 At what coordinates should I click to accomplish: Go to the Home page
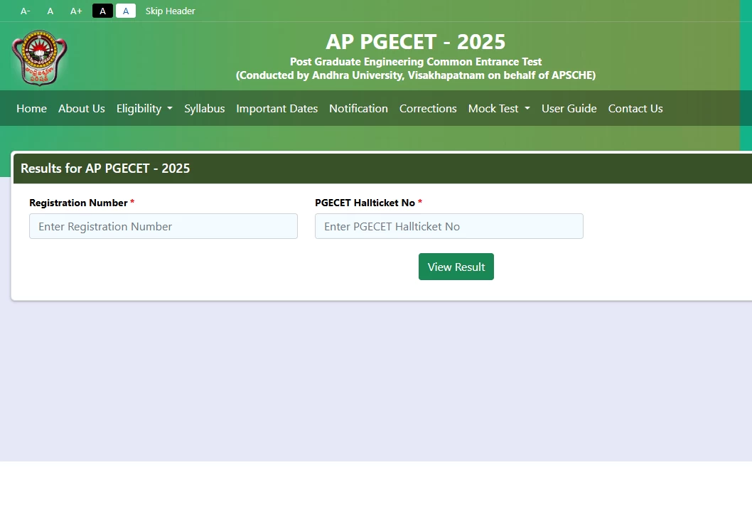(x=31, y=108)
